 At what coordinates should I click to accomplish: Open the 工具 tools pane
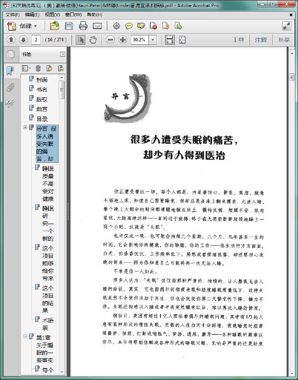pos(238,40)
